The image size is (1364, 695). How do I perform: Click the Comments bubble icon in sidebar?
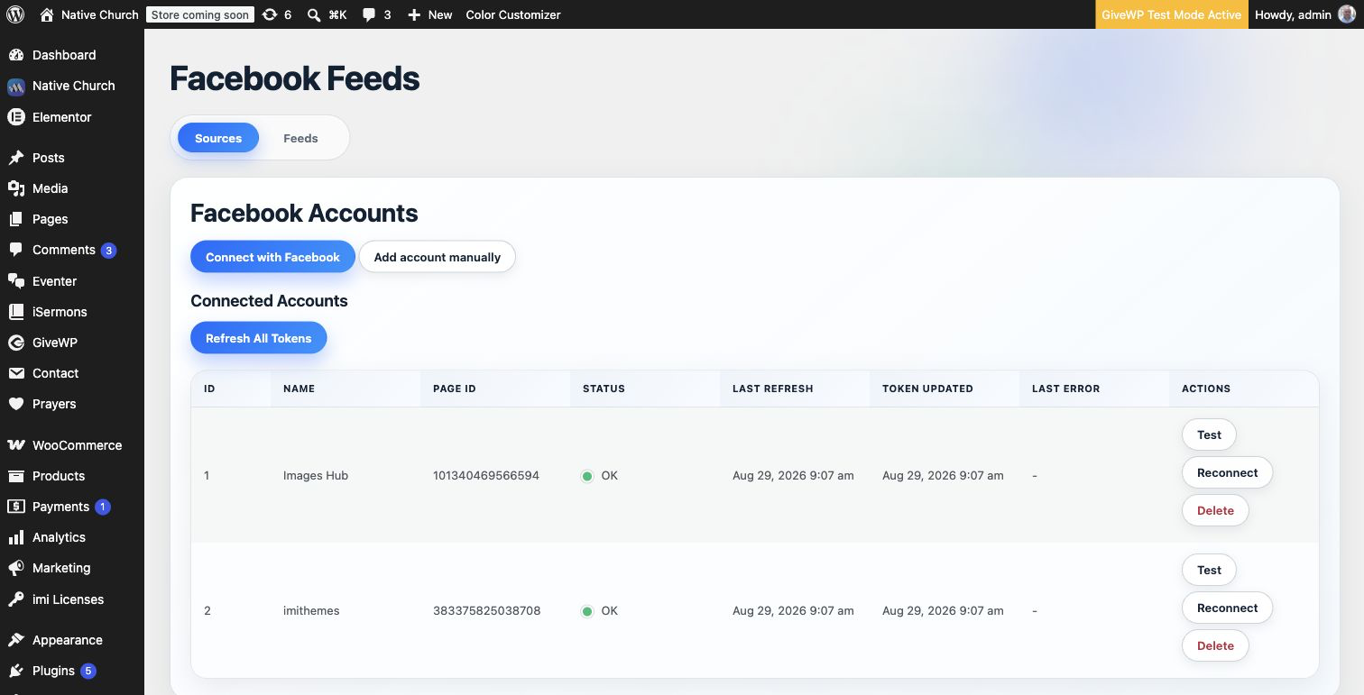16,250
